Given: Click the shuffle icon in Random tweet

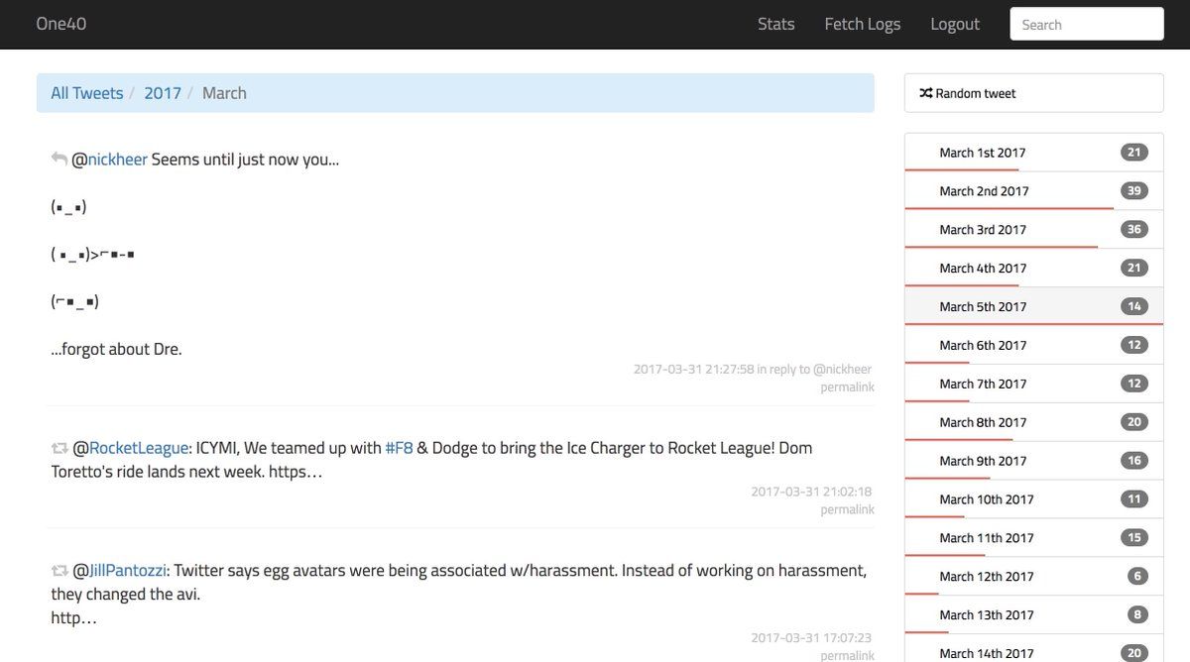Looking at the screenshot, I should tap(925, 93).
